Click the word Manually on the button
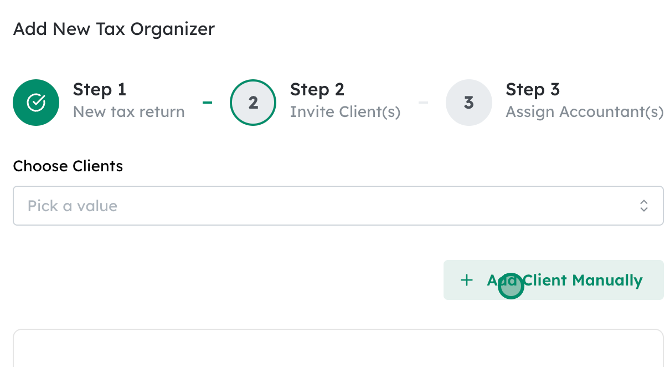 point(607,281)
